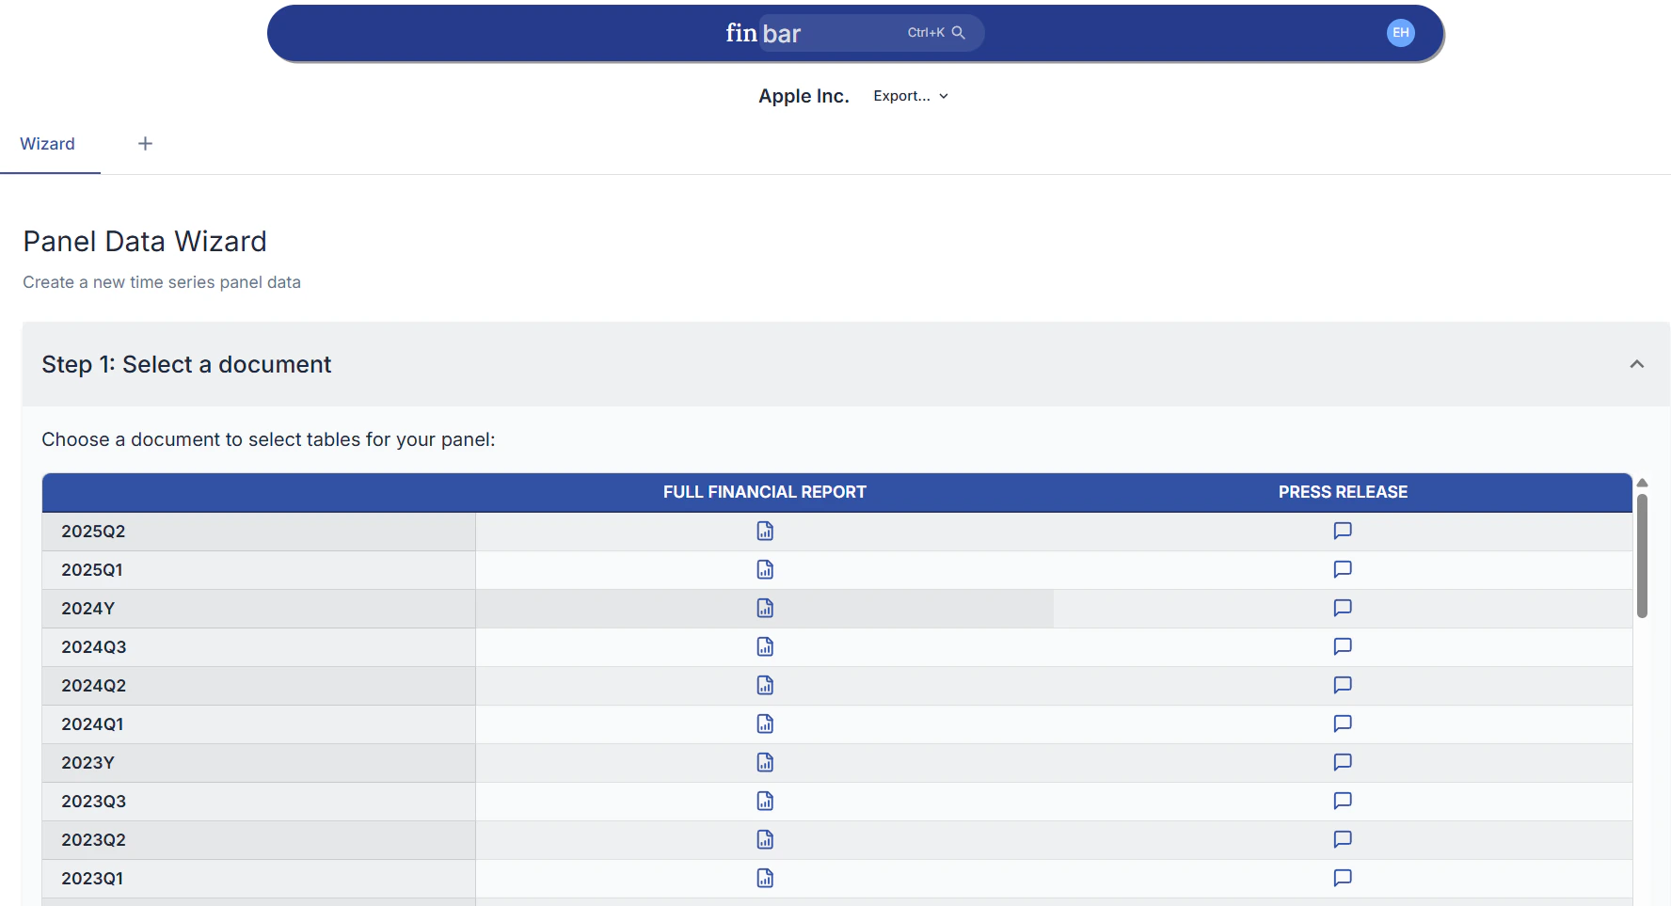Select the 2024Q1 press release icon
This screenshot has width=1671, height=906.
[1343, 723]
